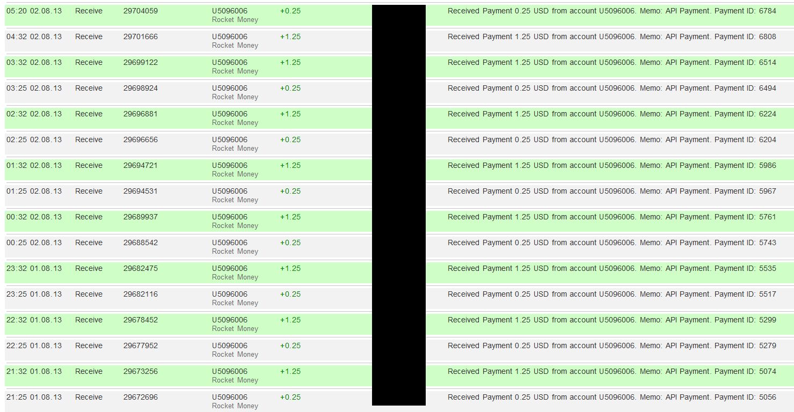
Task: Click the memo with Payment ID: 6808
Action: (612, 36)
